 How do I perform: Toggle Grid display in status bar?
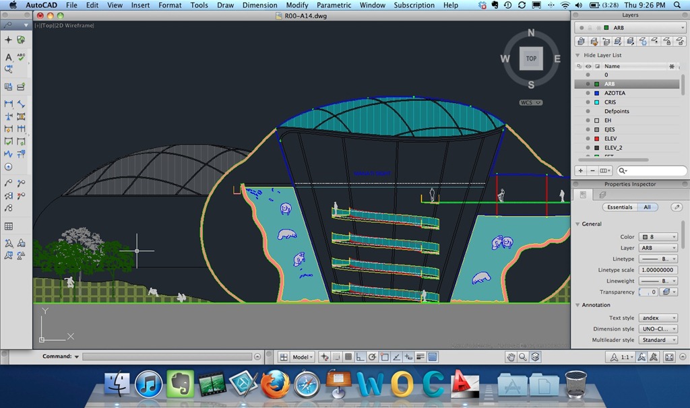[x=348, y=357]
